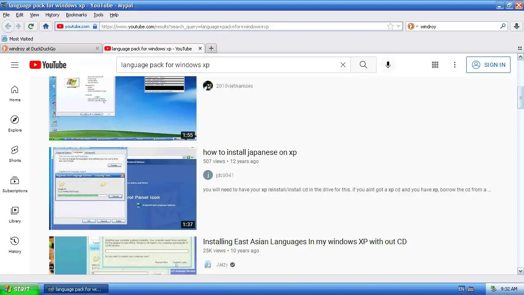Click the search magnifier in browser search box
Image resolution: width=524 pixels, height=295 pixels.
click(x=503, y=26)
